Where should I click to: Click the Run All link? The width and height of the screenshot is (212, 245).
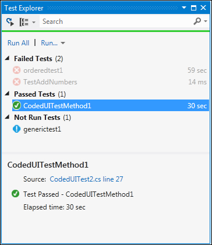click(18, 43)
